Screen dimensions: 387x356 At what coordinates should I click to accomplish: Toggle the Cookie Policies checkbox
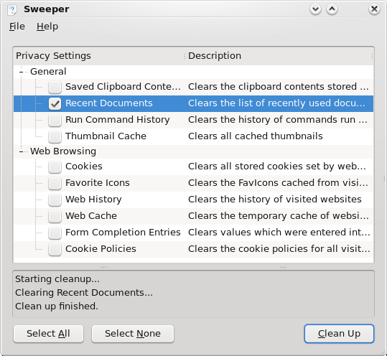tap(55, 250)
